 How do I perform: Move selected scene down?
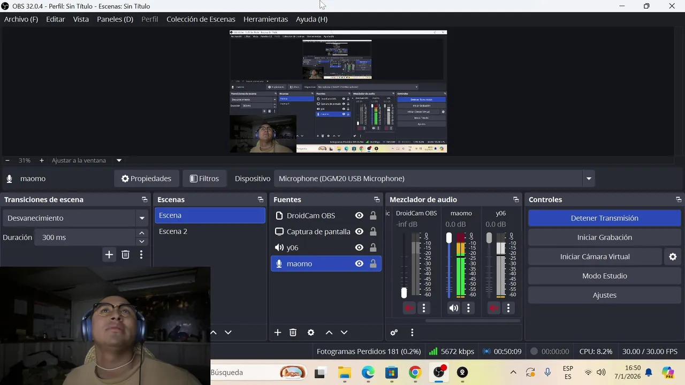pos(228,333)
